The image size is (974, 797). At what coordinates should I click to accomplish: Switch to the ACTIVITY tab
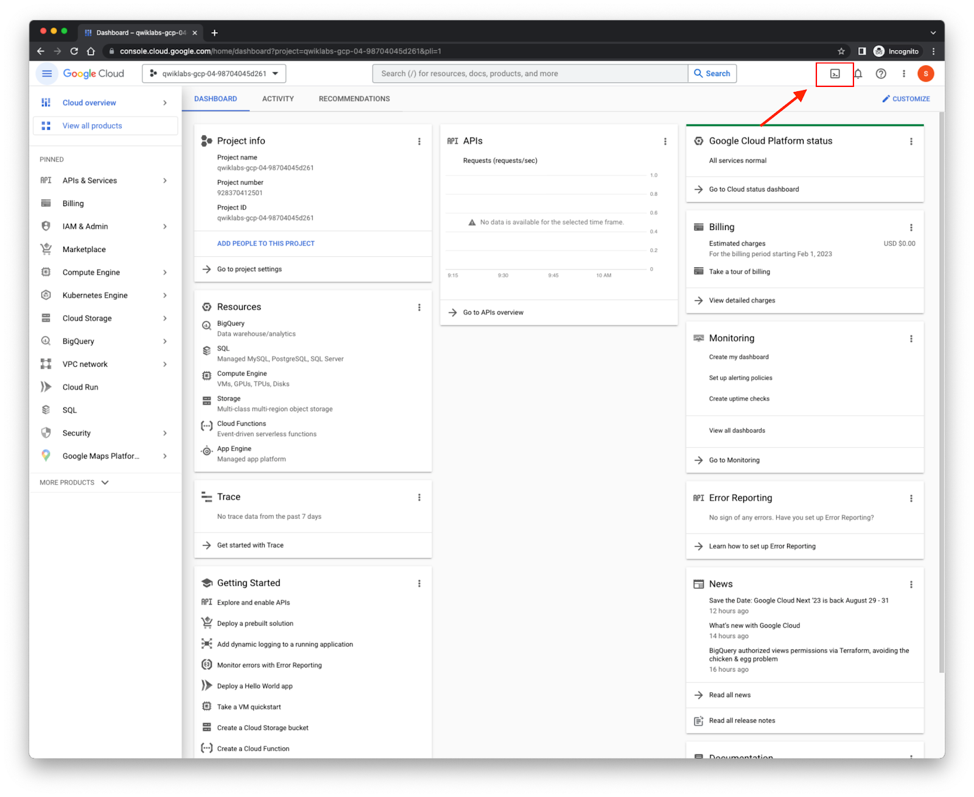(278, 99)
